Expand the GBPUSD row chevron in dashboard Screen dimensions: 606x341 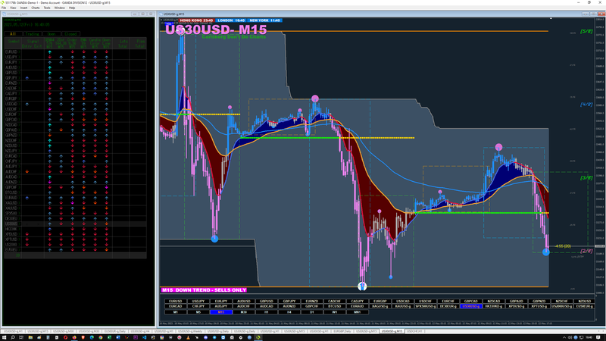click(20, 73)
